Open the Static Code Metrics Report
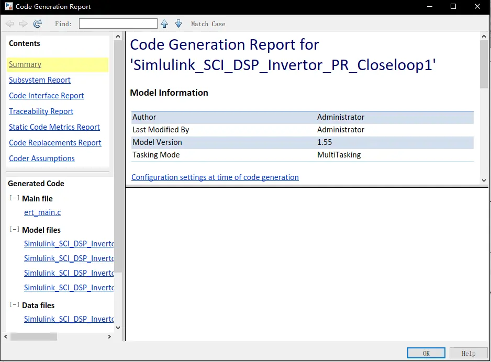 tap(54, 127)
